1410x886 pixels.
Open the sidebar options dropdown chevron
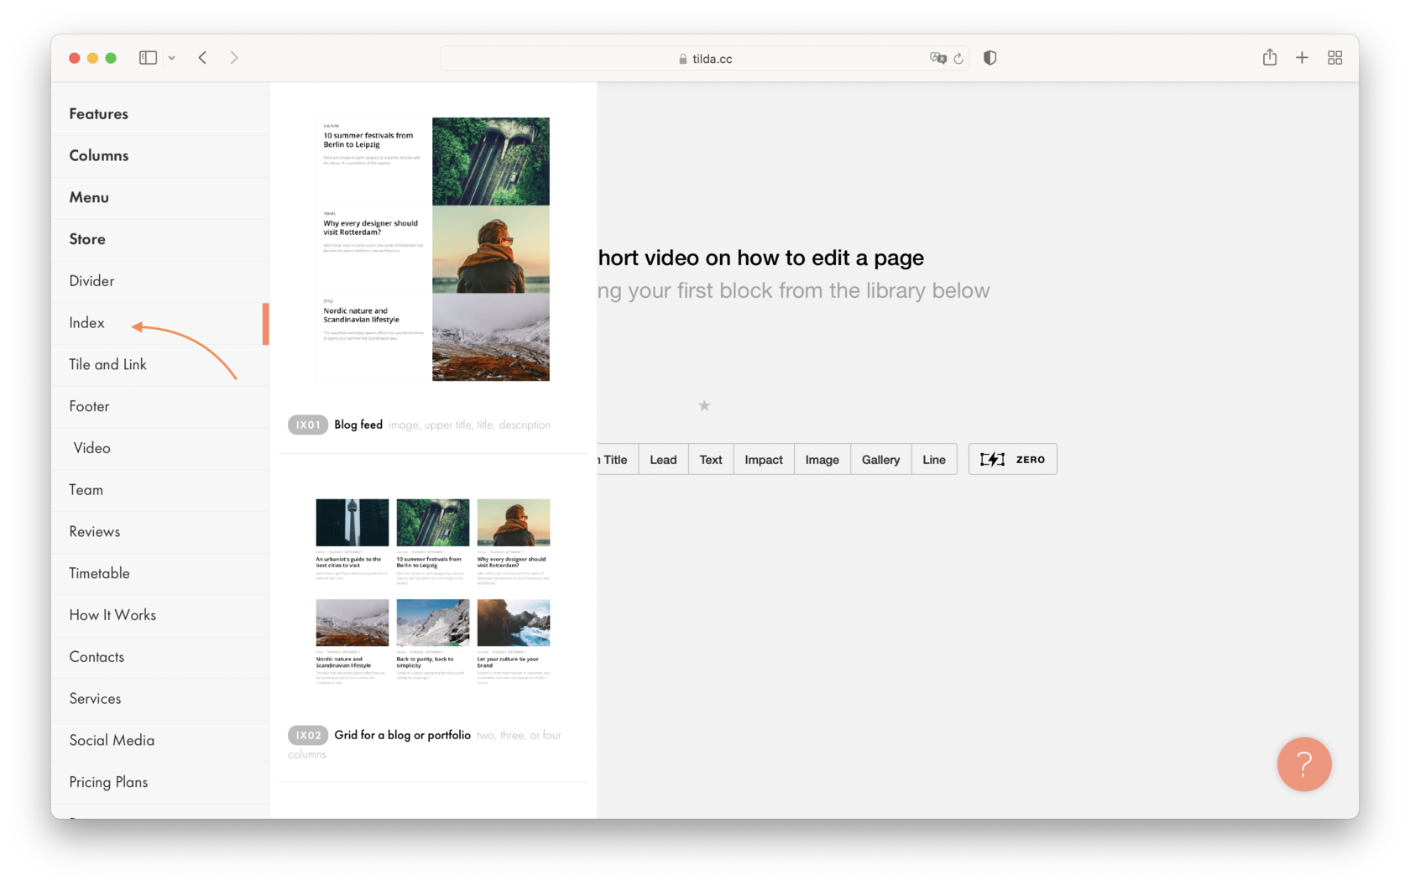171,58
